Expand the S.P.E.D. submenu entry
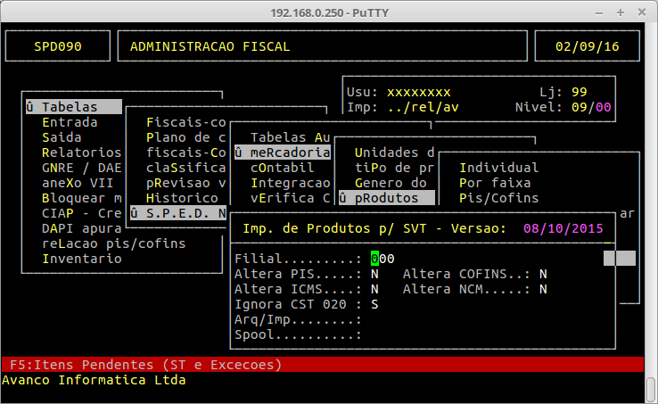This screenshot has width=658, height=404. tap(178, 213)
